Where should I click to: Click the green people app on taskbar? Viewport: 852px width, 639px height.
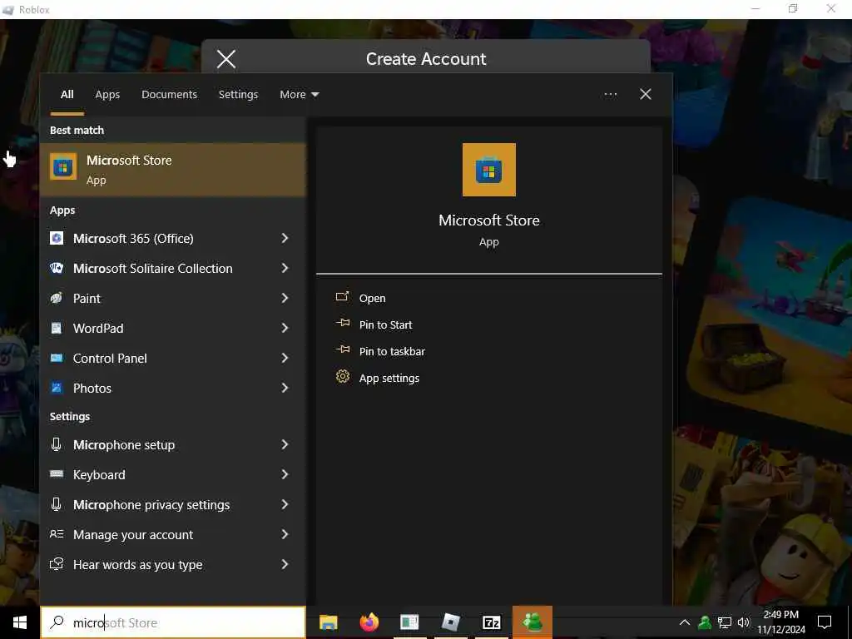pos(532,622)
